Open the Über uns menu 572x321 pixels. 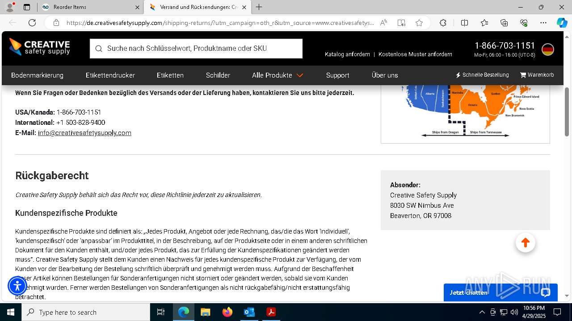[385, 75]
